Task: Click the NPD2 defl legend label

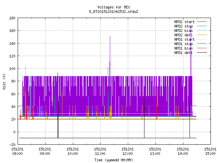Action: (x=183, y=35)
